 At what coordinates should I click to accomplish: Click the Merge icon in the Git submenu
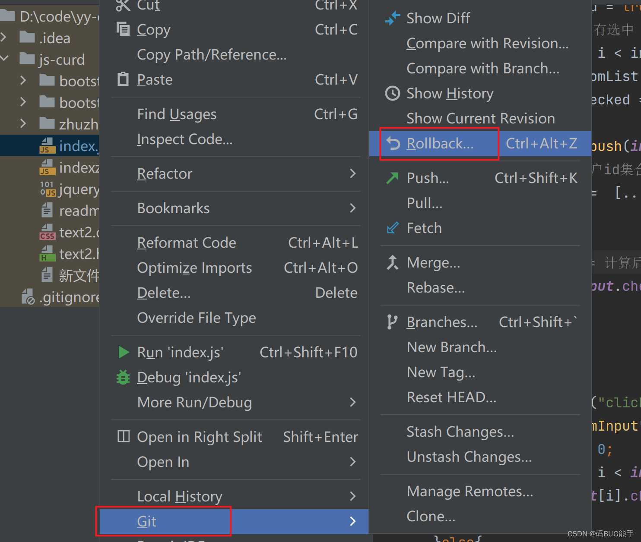(392, 262)
